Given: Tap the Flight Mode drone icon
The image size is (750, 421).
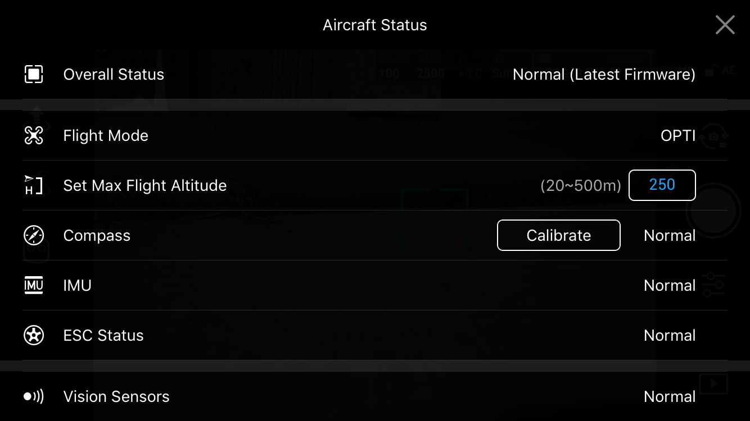Looking at the screenshot, I should [34, 135].
